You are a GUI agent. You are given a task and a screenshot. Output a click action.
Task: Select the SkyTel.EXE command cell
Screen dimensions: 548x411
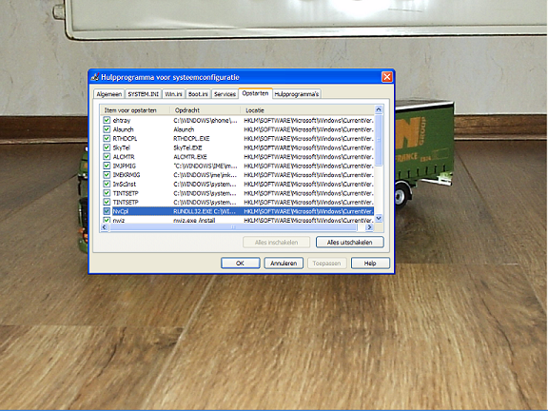pyautogui.click(x=187, y=147)
